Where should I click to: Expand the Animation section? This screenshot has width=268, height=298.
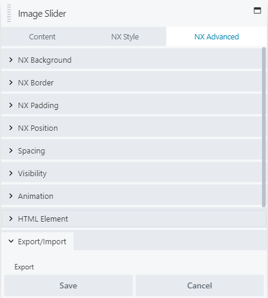(x=132, y=196)
